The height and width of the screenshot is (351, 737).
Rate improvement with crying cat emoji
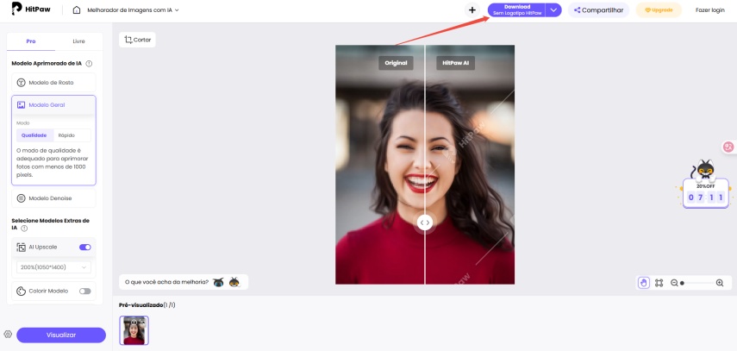(x=218, y=282)
